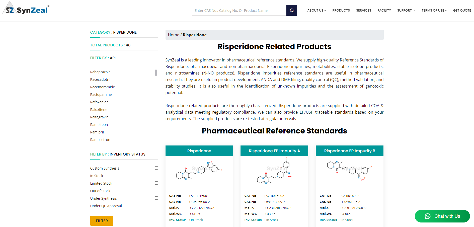Click the Risperidone breadcrumb
The width and height of the screenshot is (474, 227).
pos(195,35)
